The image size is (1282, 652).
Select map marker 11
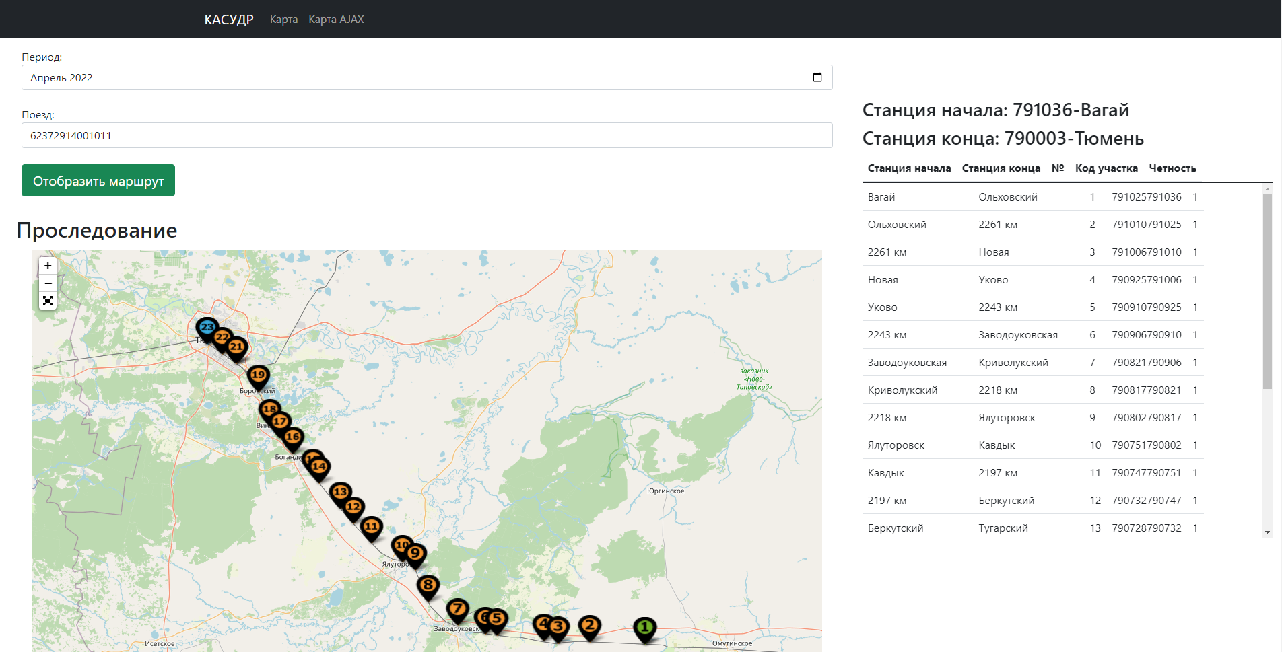coord(372,528)
